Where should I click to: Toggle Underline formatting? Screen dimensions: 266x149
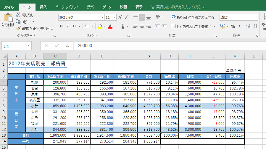tap(74, 26)
